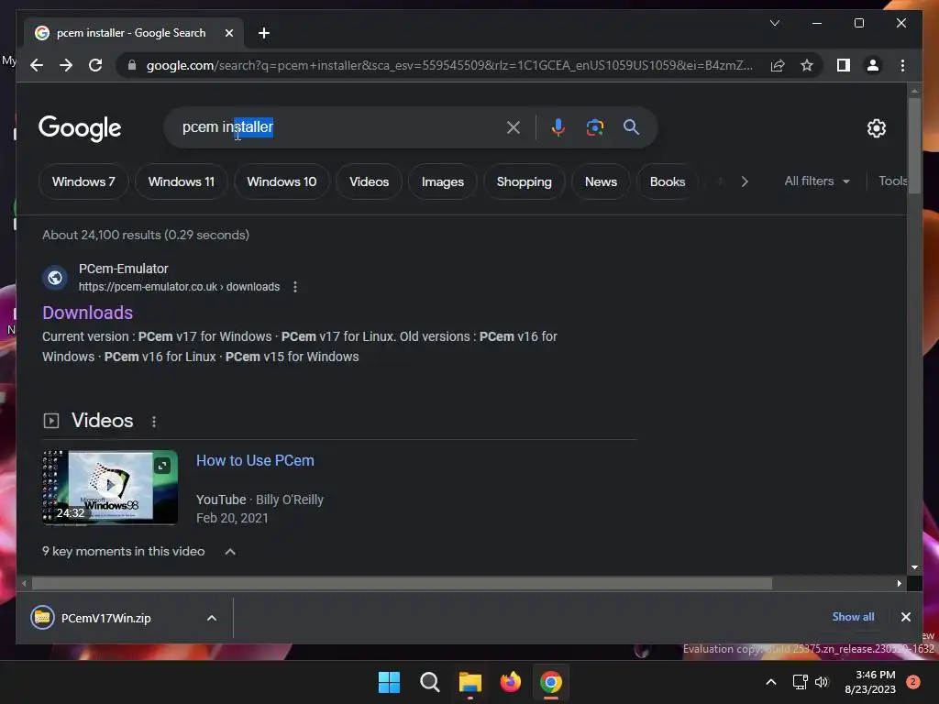The image size is (939, 704).
Task: Switch to Images results
Action: point(443,181)
